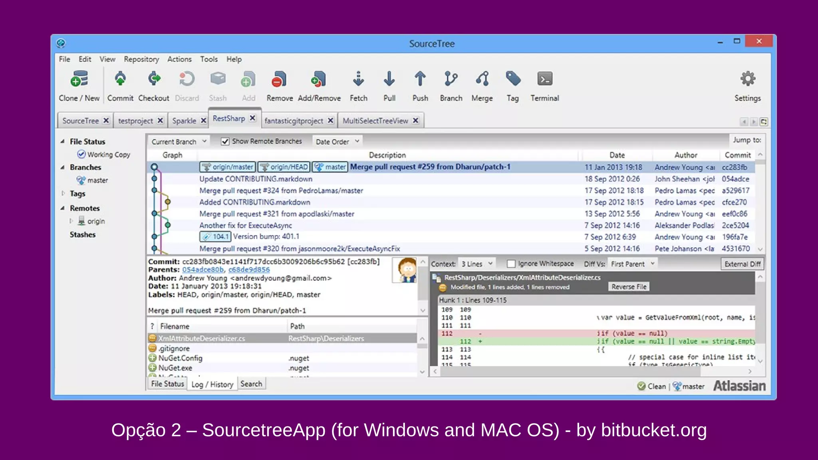Click the Merge toolbar icon

(482, 79)
